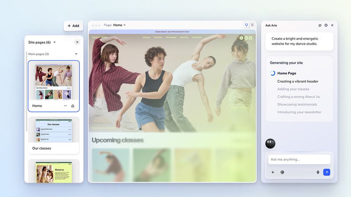Click the Ask me anything input field
Image resolution: width=351 pixels, height=197 pixels.
tap(299, 159)
